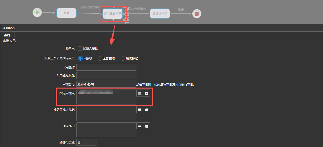Clear the 指定部门 field with minus icon
The width and height of the screenshot is (323, 147).
coord(147,126)
